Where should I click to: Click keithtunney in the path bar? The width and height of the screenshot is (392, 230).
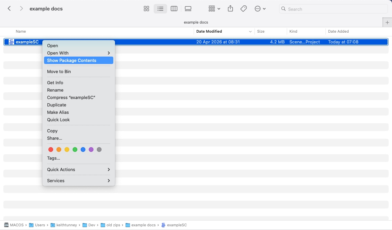click(64, 225)
